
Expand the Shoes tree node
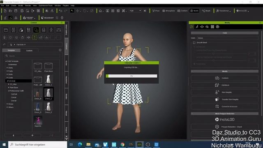click(x=7, y=104)
